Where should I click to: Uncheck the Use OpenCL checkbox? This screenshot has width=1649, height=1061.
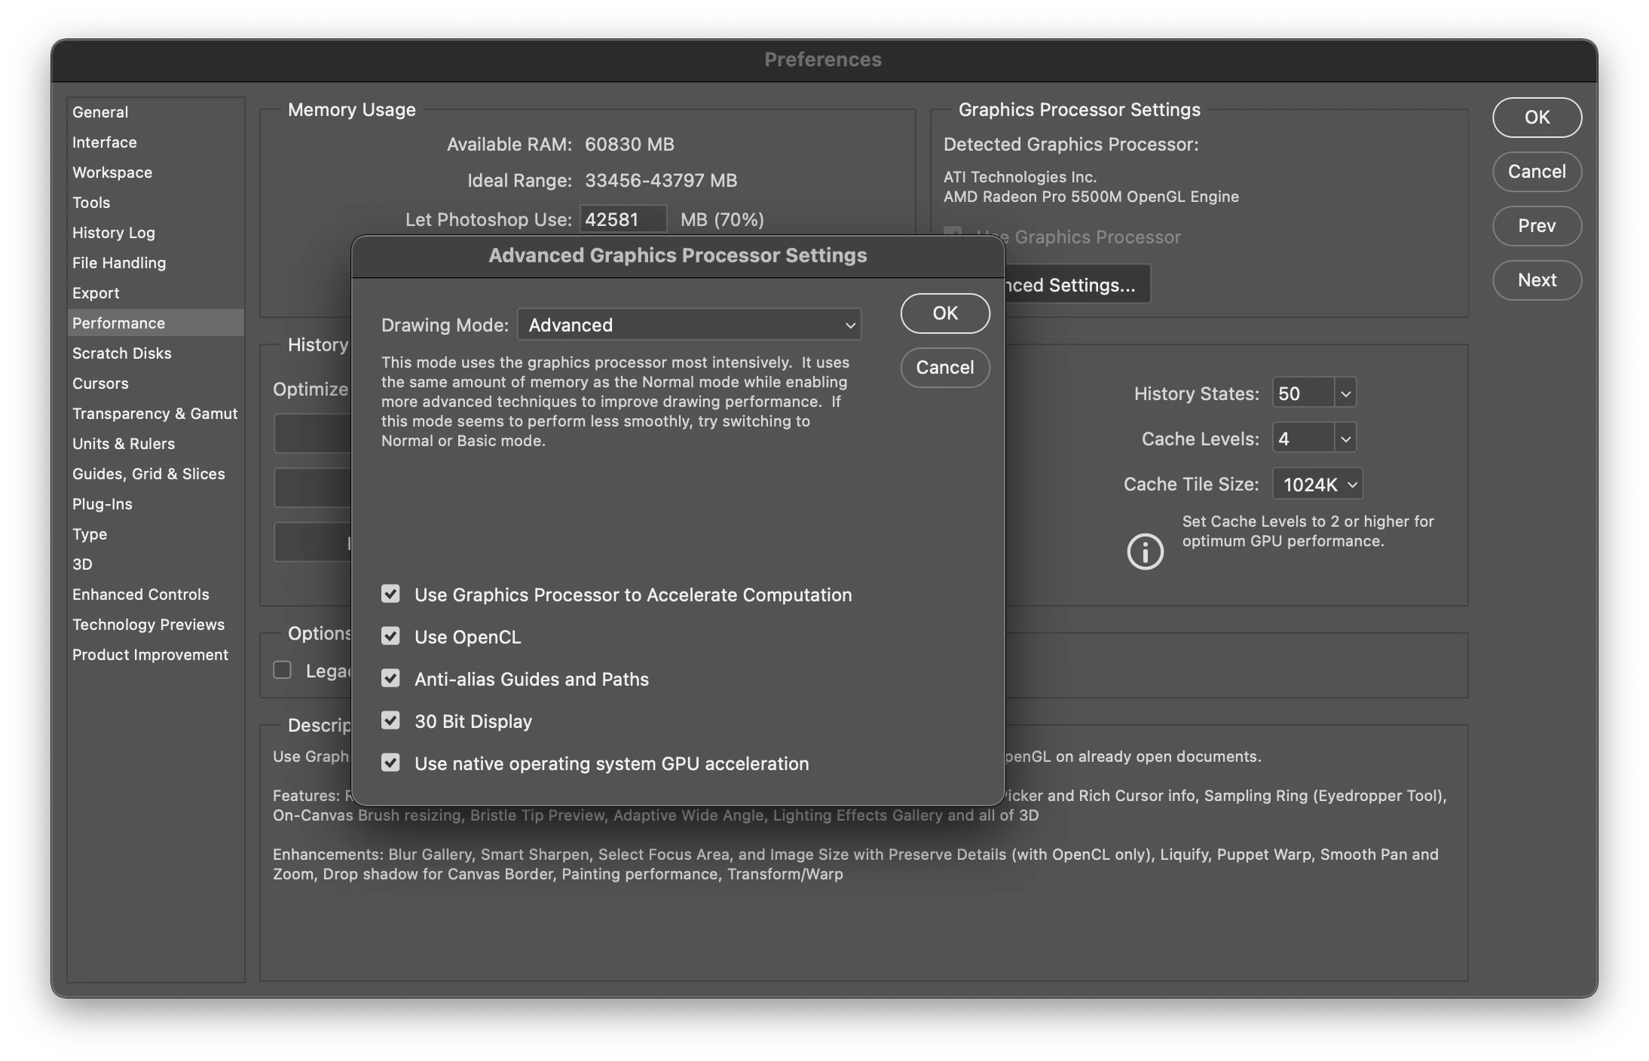tap(390, 636)
